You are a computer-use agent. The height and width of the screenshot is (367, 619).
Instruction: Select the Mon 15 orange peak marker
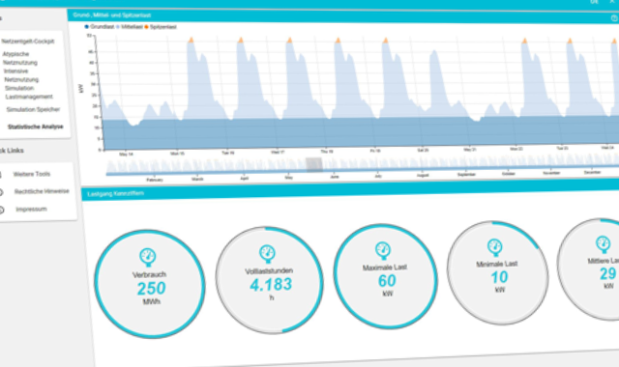click(x=191, y=40)
